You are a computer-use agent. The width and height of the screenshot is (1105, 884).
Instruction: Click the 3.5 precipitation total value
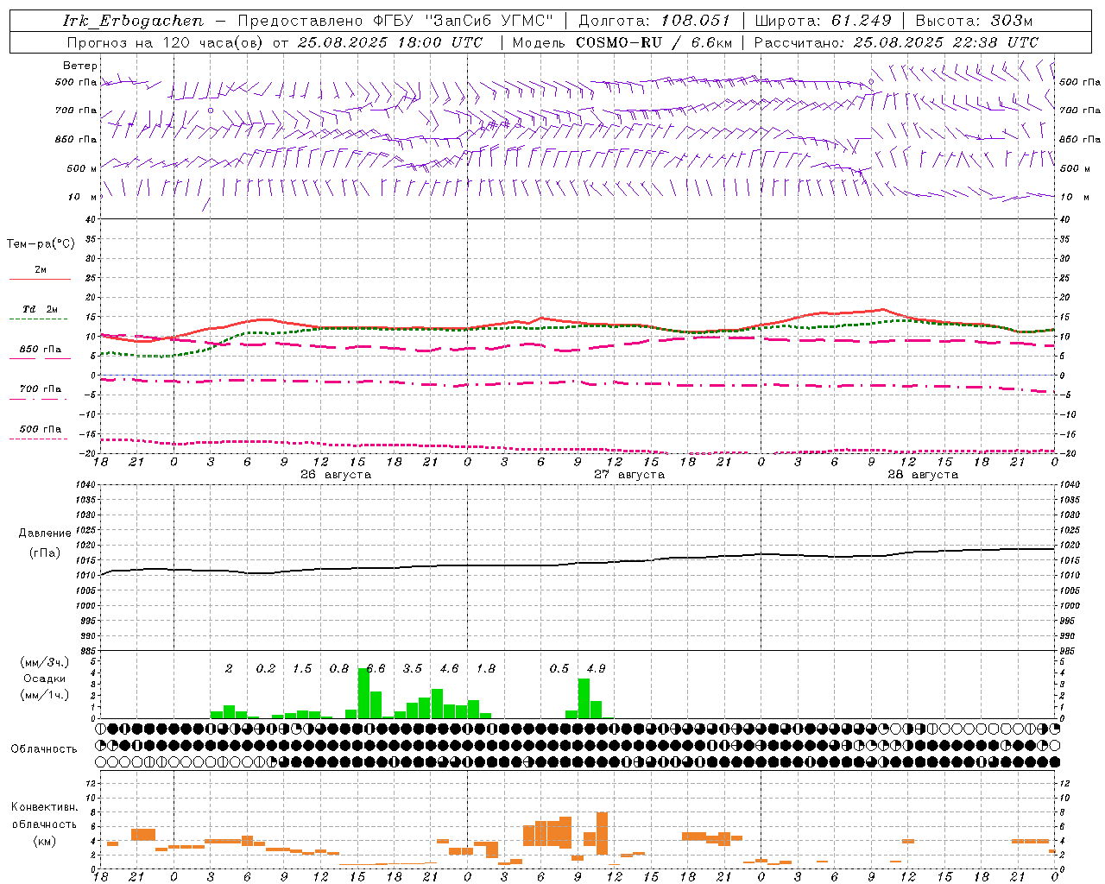(413, 668)
